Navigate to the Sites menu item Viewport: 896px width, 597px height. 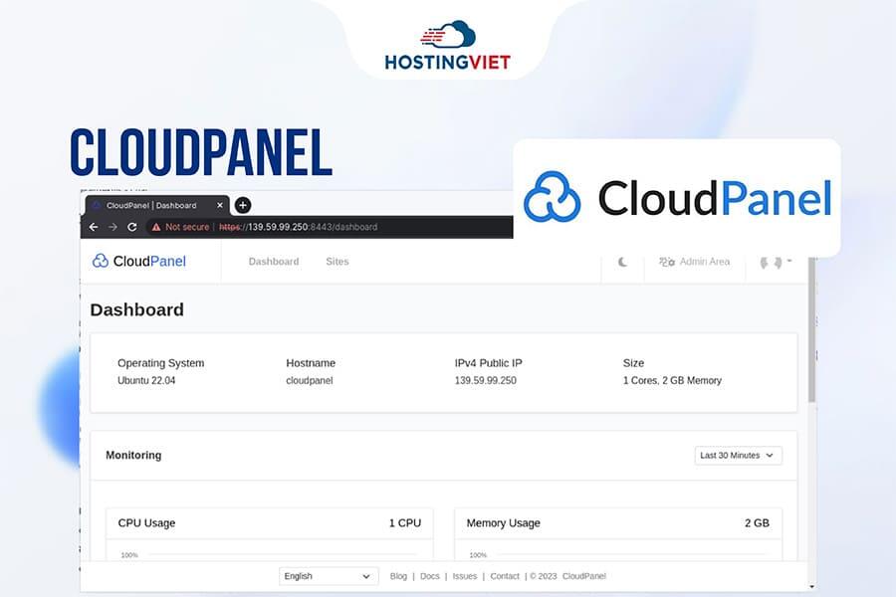click(336, 262)
